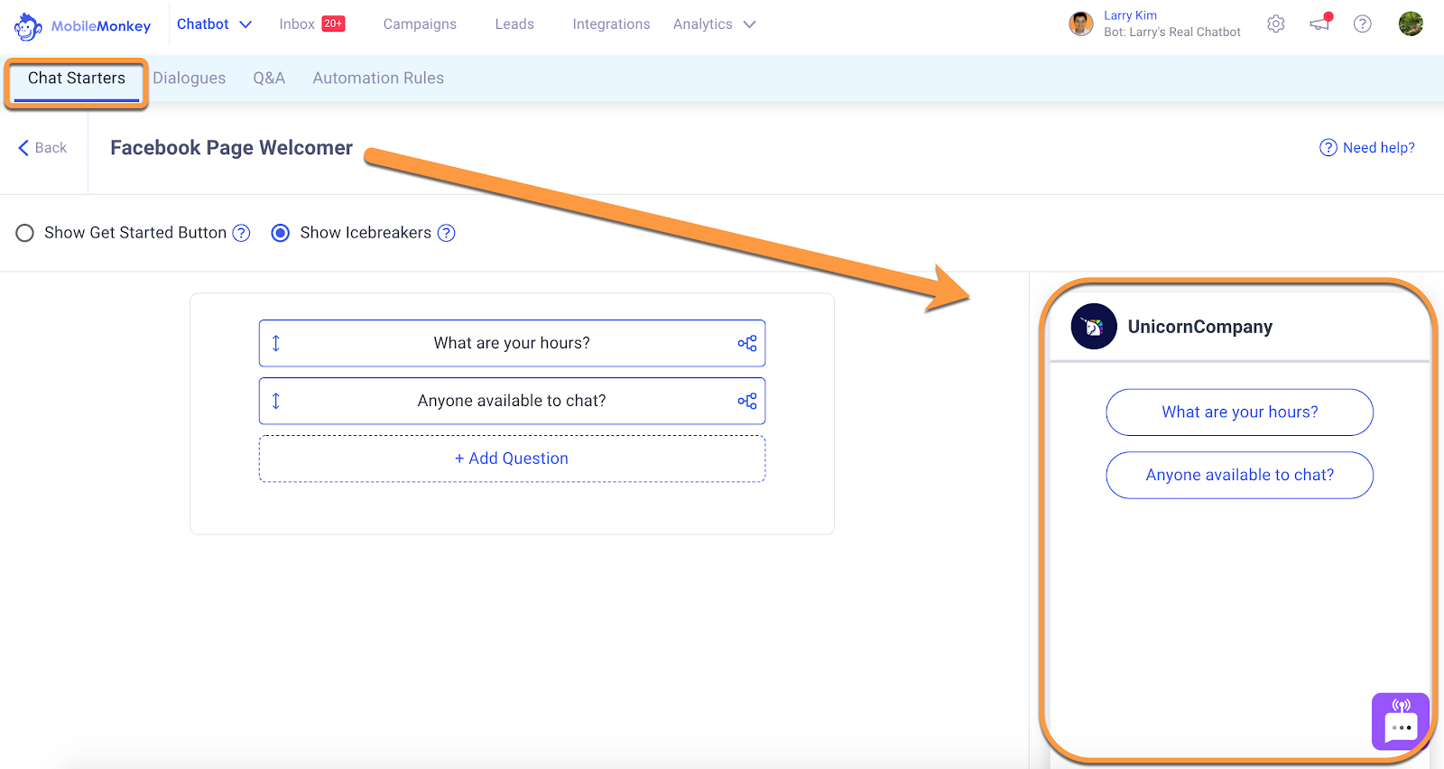Click help icon next to Show Icebreakers

click(x=446, y=233)
